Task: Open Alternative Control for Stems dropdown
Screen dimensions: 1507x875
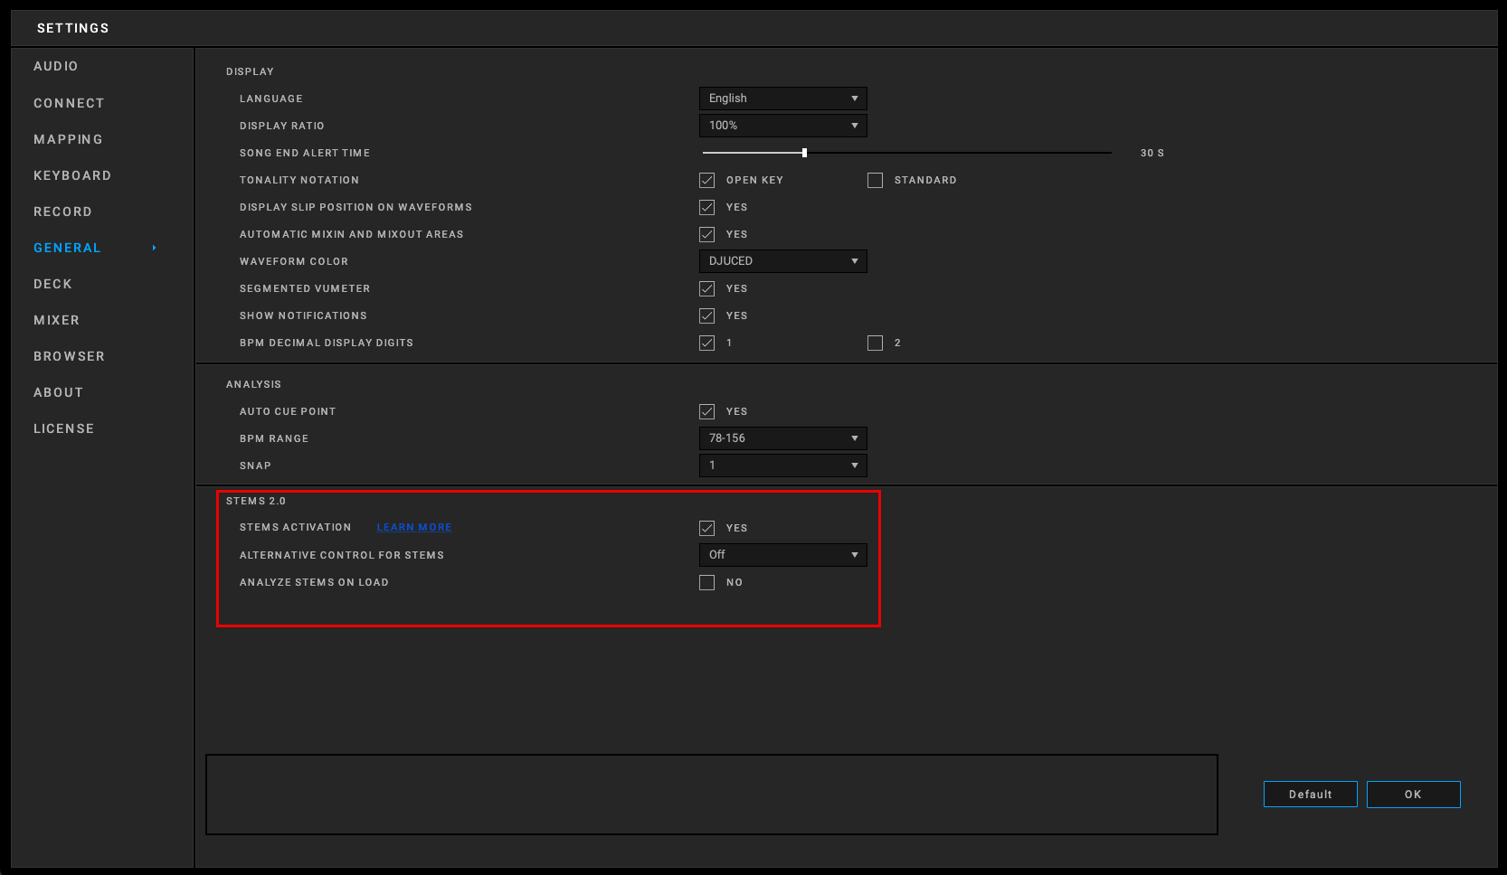Action: pos(782,555)
